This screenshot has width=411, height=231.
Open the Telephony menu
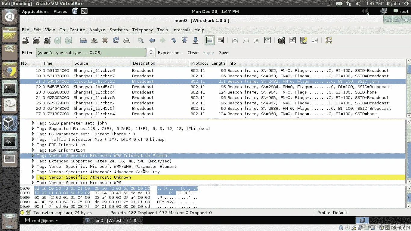pos(142,30)
